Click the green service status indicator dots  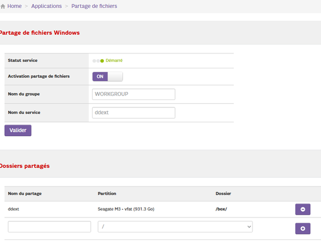click(x=98, y=61)
